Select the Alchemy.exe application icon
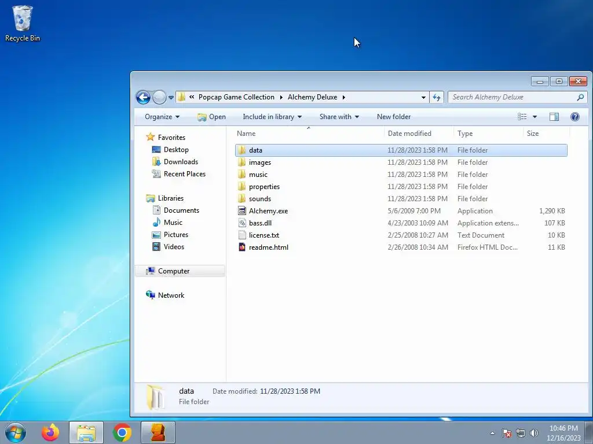This screenshot has width=593, height=444. tap(242, 211)
